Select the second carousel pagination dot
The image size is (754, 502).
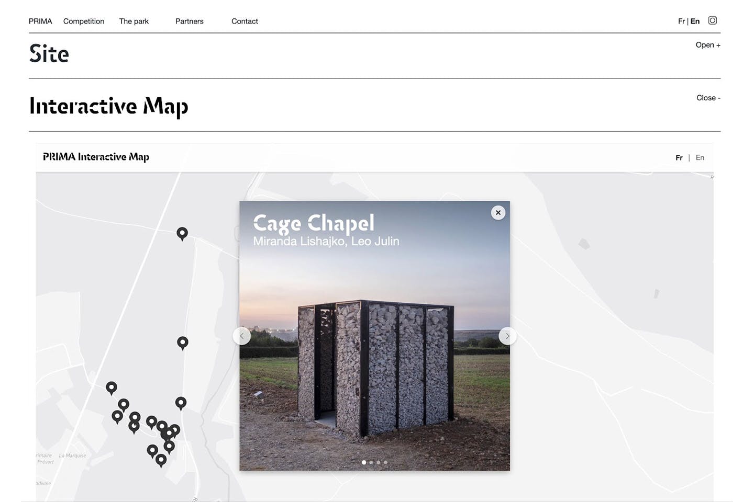371,462
